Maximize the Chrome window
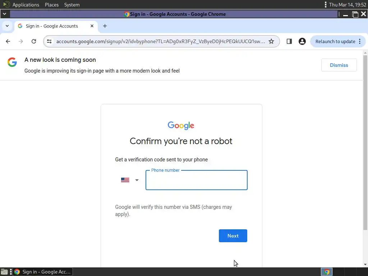368x276 pixels. tap(355, 14)
